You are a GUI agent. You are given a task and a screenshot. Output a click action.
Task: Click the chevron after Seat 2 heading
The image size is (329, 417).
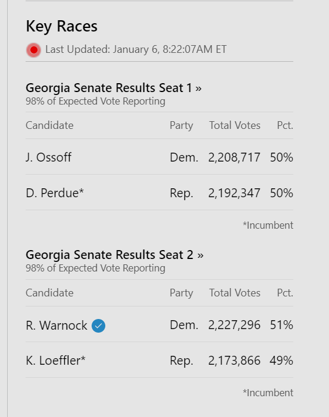(200, 255)
